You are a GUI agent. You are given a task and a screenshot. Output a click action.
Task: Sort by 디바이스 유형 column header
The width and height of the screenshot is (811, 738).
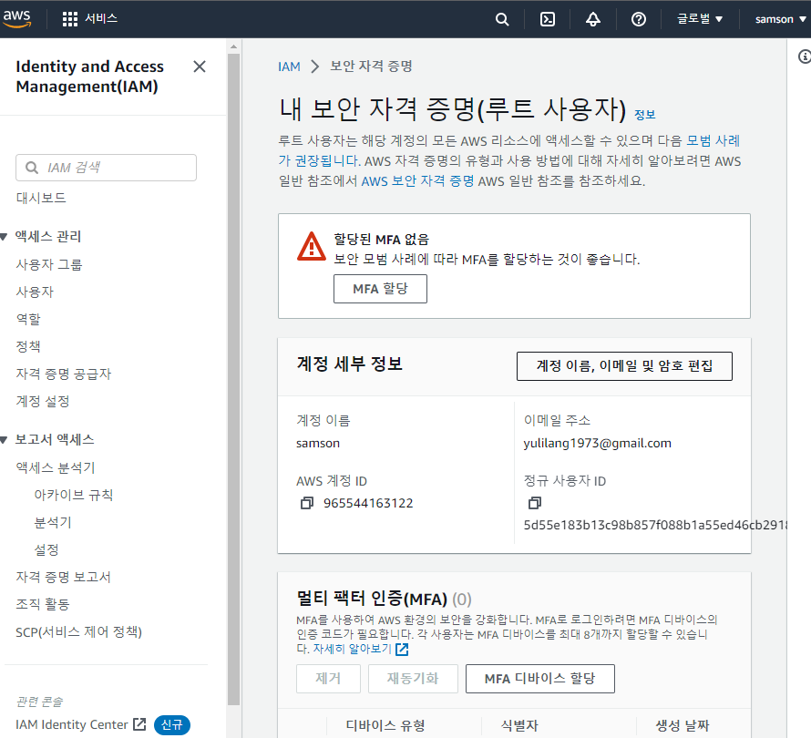pyautogui.click(x=385, y=725)
